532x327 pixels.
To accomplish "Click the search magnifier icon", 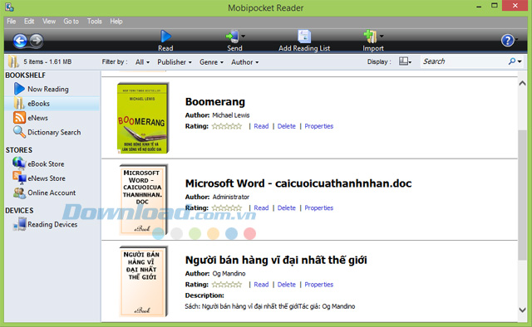I will pos(512,61).
